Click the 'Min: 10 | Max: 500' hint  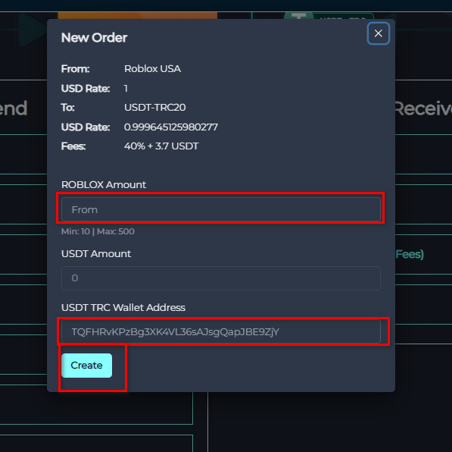click(x=98, y=231)
